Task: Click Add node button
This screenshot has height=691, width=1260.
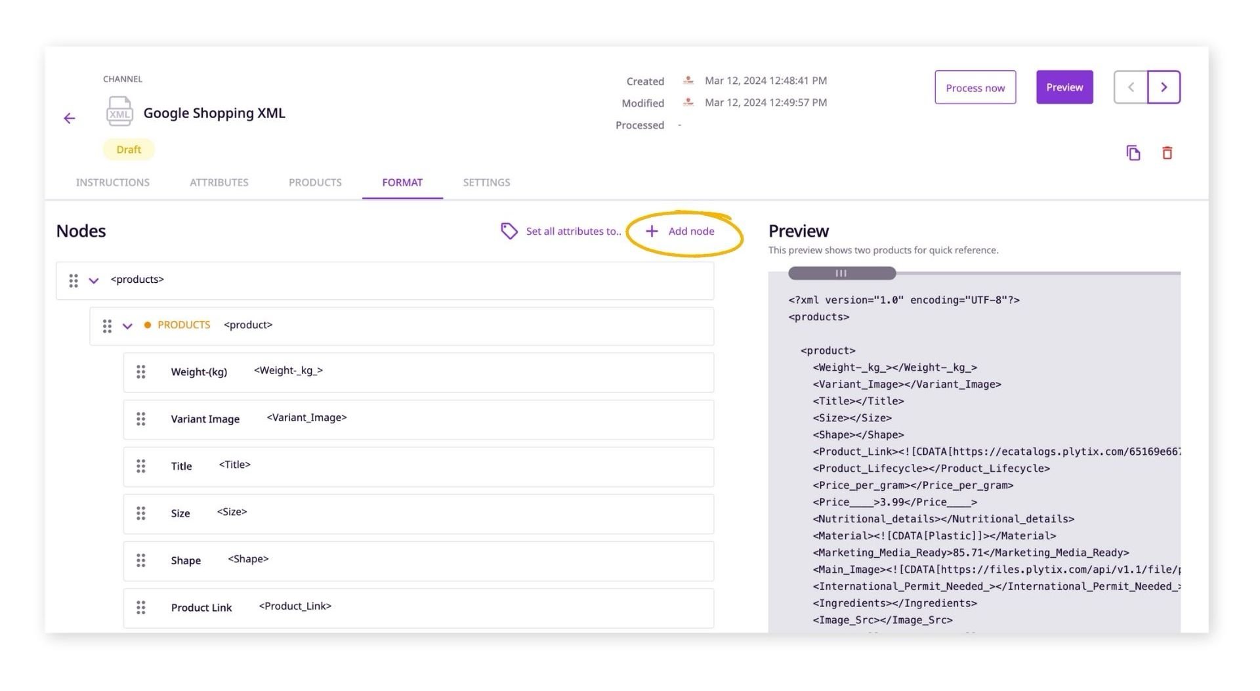Action: coord(681,231)
